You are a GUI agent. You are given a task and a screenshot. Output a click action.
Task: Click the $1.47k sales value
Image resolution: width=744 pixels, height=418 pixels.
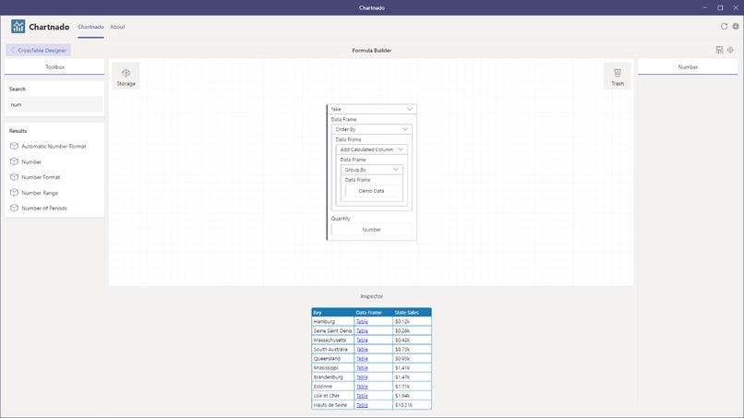402,377
